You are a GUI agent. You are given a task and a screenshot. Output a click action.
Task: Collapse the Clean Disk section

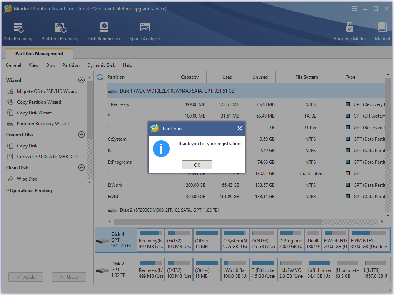82,167
